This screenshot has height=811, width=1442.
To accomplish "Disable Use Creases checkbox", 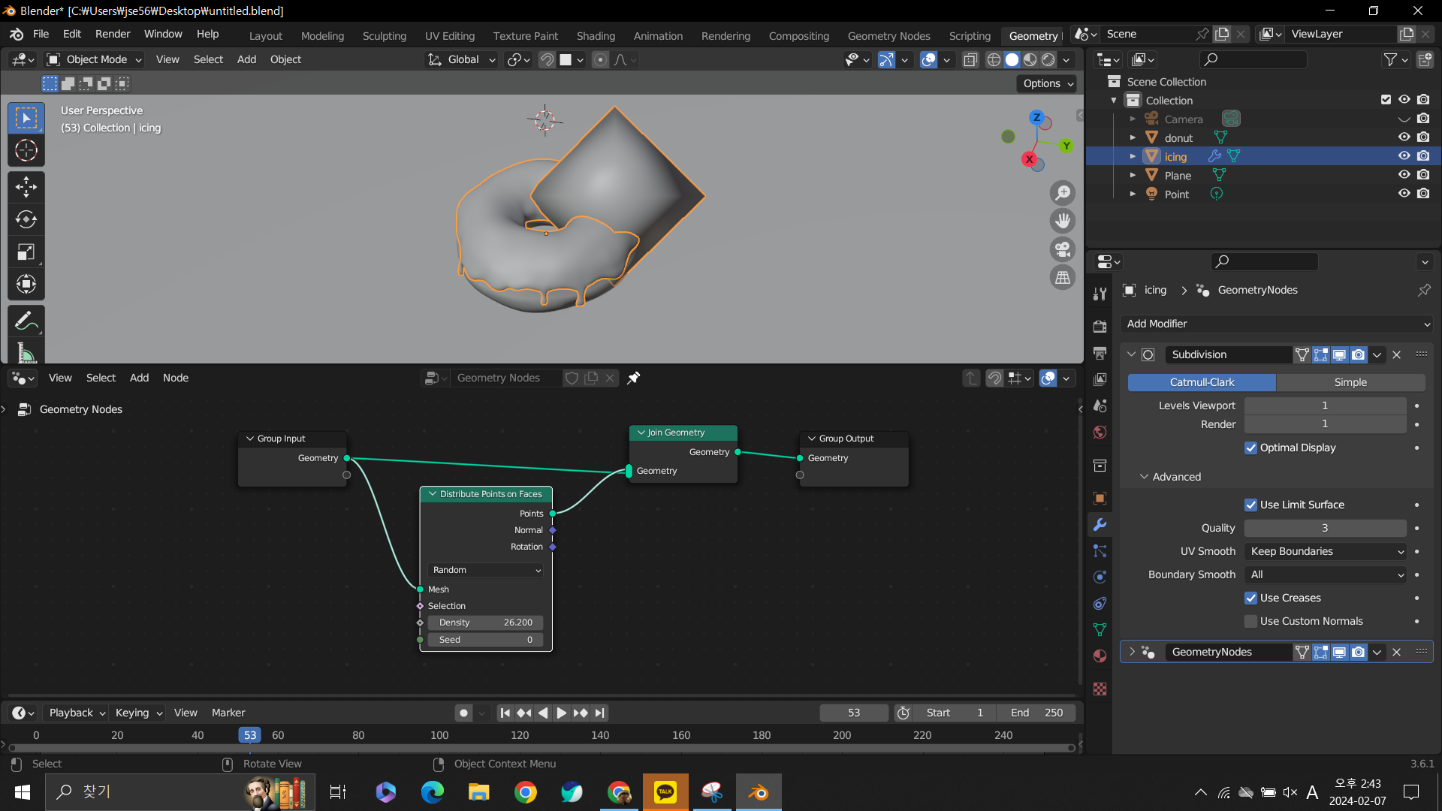I will [1250, 598].
